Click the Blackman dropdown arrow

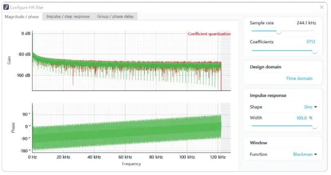click(315, 154)
